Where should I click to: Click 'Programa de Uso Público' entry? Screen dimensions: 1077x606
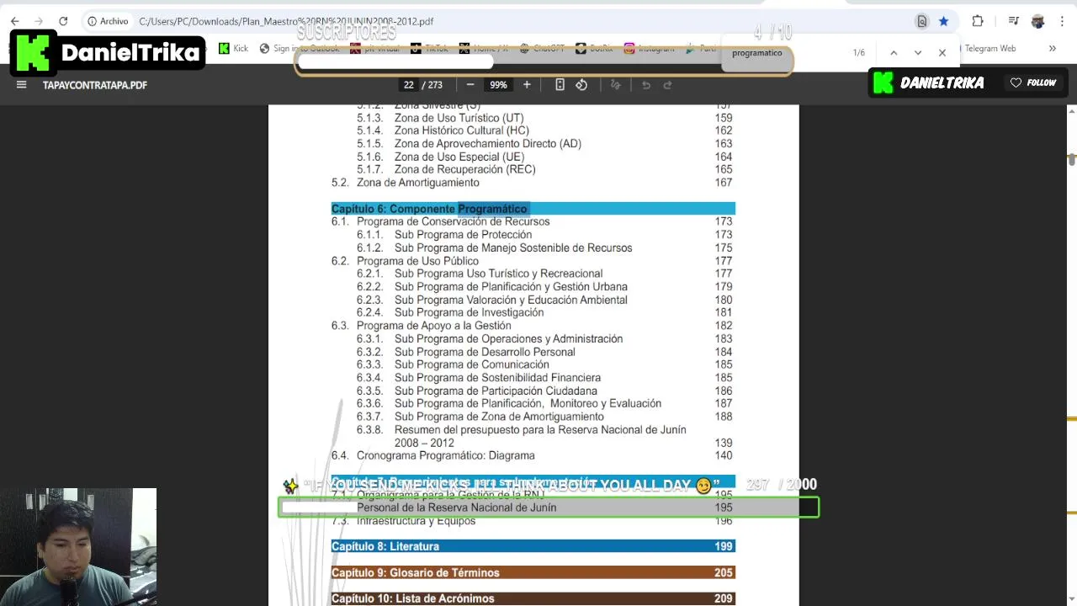[417, 261]
